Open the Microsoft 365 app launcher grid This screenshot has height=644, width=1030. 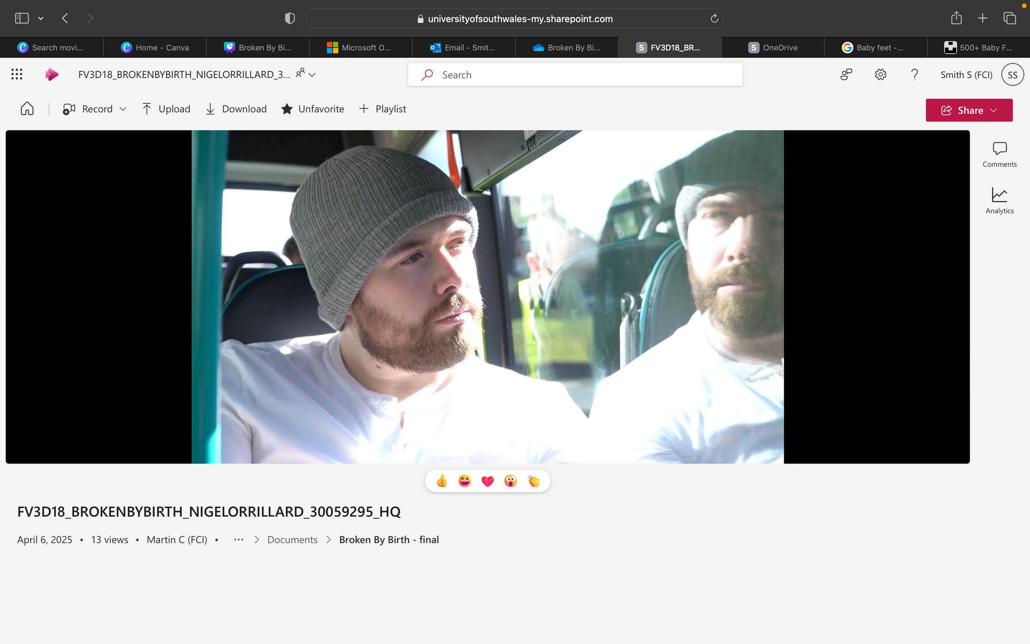pos(17,74)
